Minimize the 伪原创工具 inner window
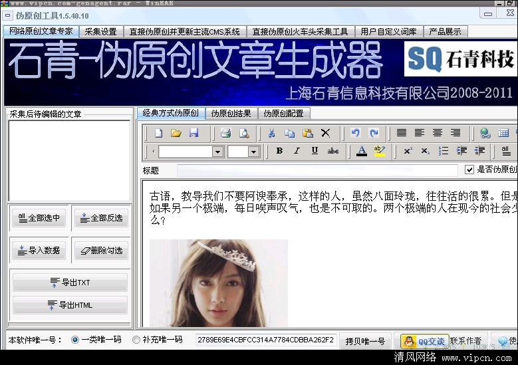This screenshot has height=365, width=518. point(488,14)
